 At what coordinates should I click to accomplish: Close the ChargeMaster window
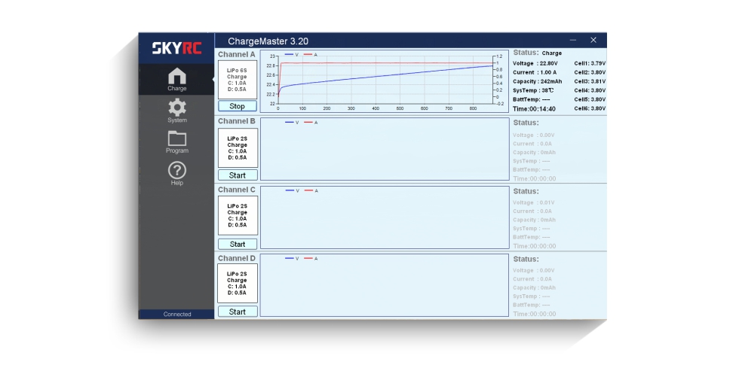(593, 41)
